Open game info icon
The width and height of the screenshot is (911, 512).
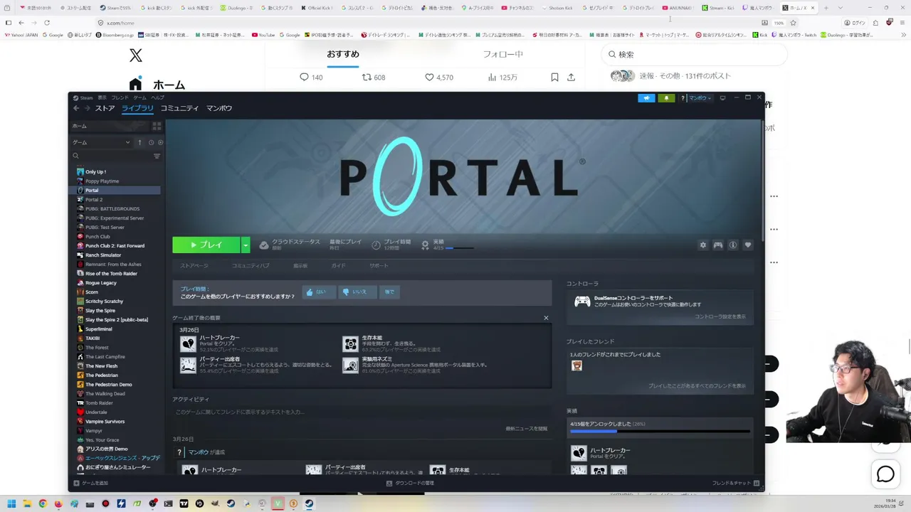pyautogui.click(x=733, y=245)
